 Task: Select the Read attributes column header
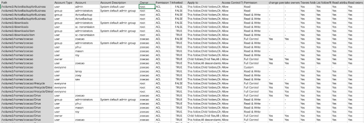[339, 3]
